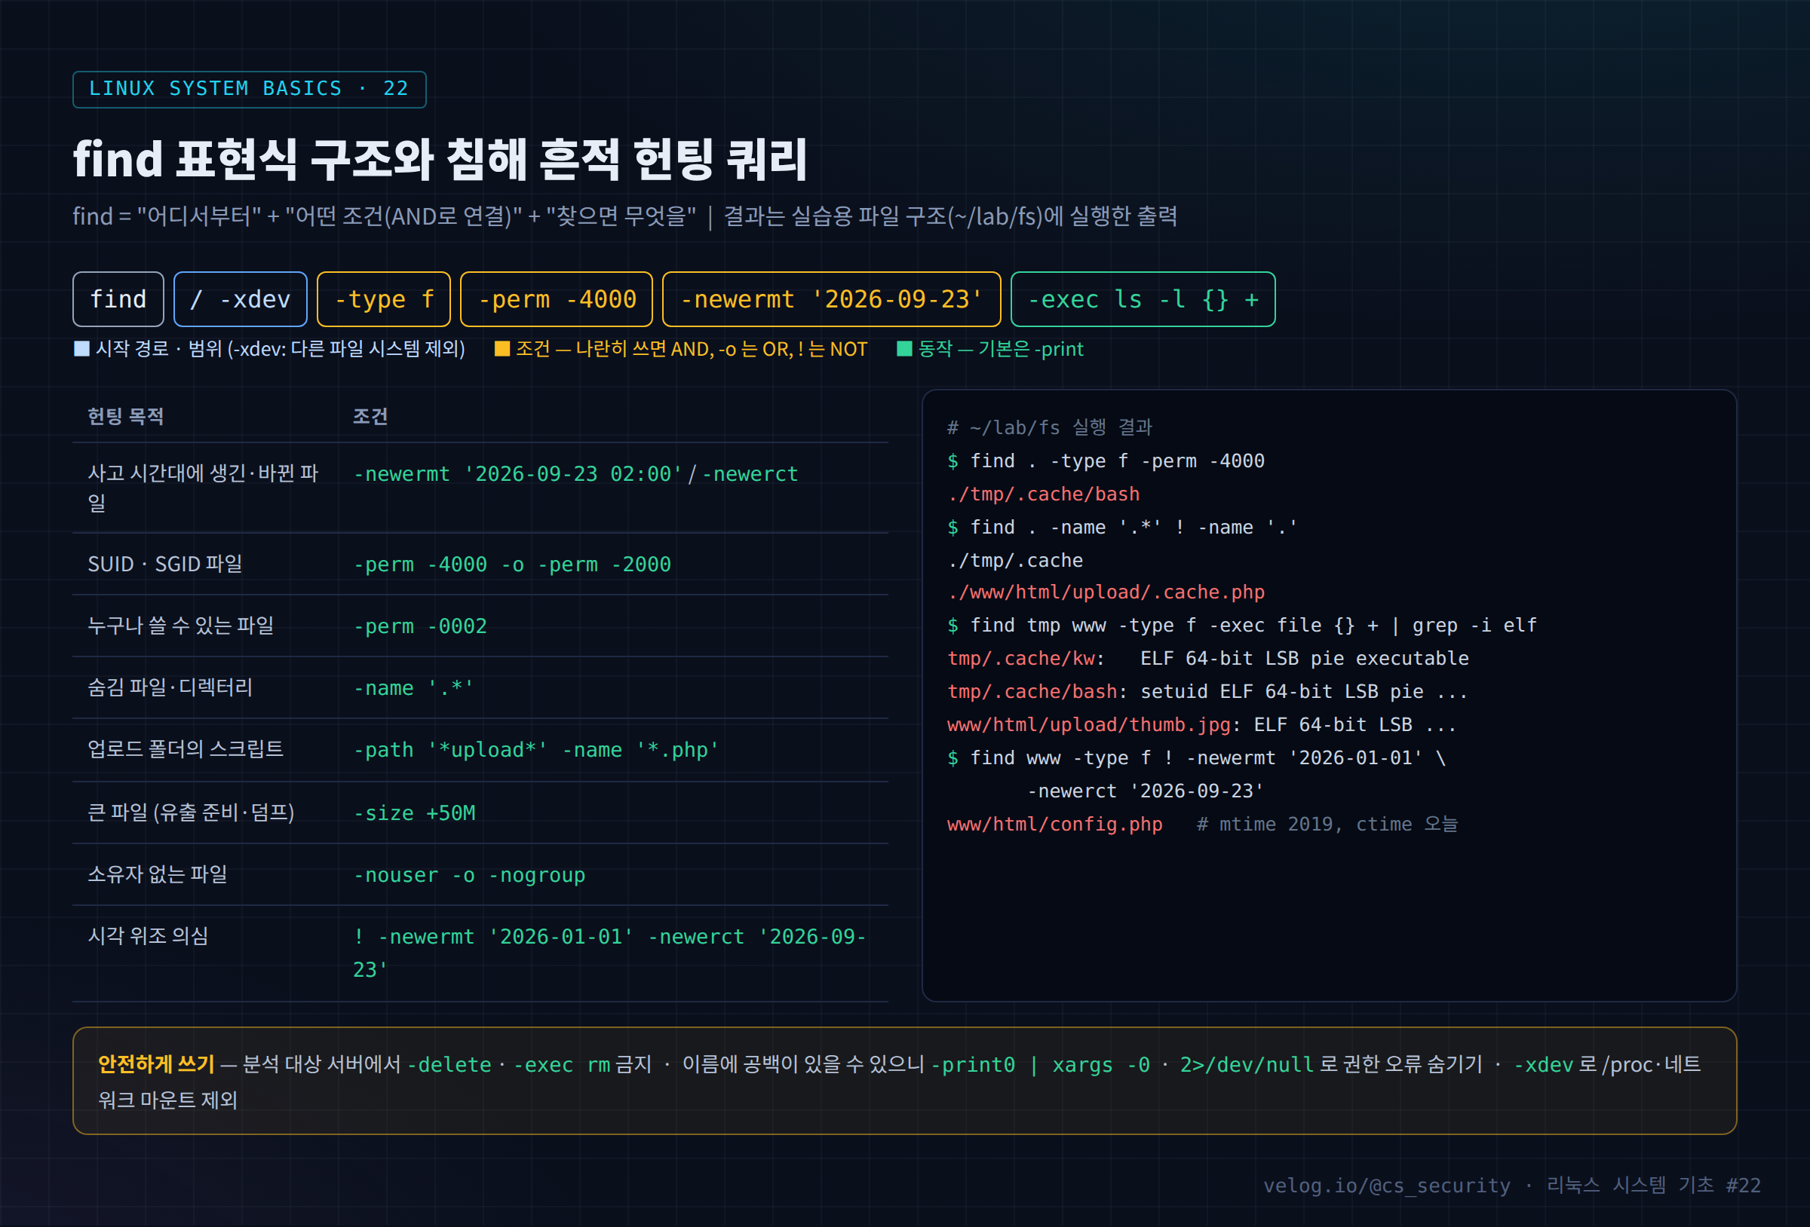
Task: Click the '누구나 쓸 수 있는 파일' row
Action: click(480, 626)
